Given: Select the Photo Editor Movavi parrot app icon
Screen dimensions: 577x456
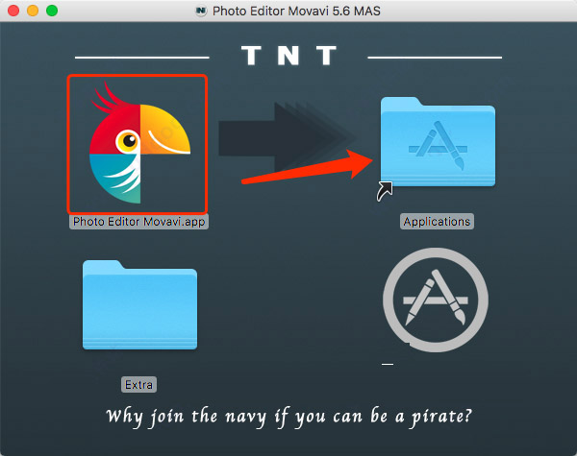Looking at the screenshot, I should tap(139, 143).
